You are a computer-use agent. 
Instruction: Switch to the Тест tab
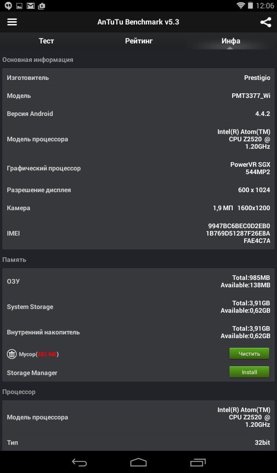(46, 41)
